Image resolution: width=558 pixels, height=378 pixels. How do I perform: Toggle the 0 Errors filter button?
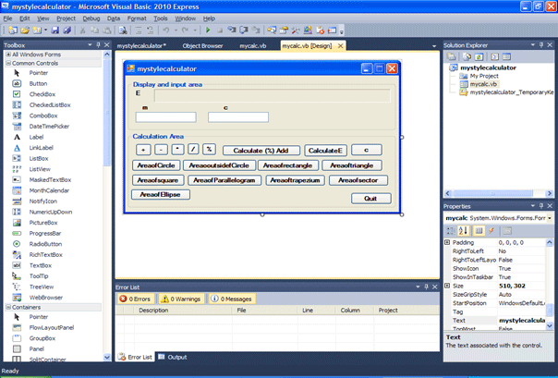point(135,299)
